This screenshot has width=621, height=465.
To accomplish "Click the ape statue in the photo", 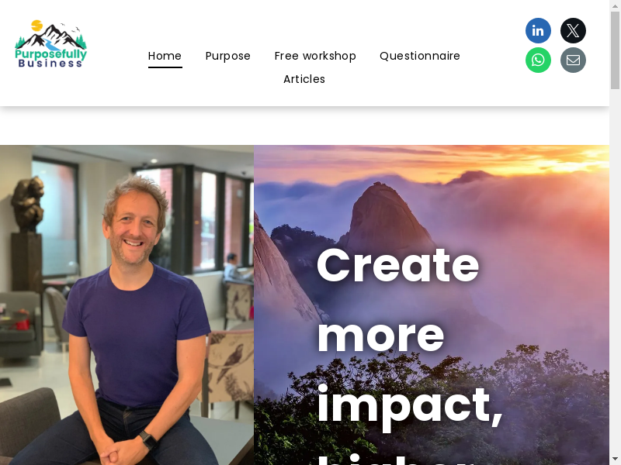I will [x=27, y=204].
